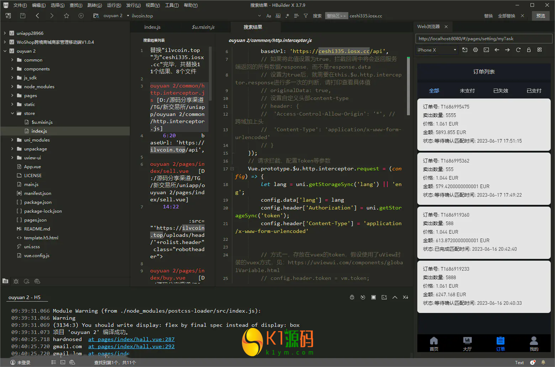Open the devtools console icon in the browser panel

(x=486, y=50)
